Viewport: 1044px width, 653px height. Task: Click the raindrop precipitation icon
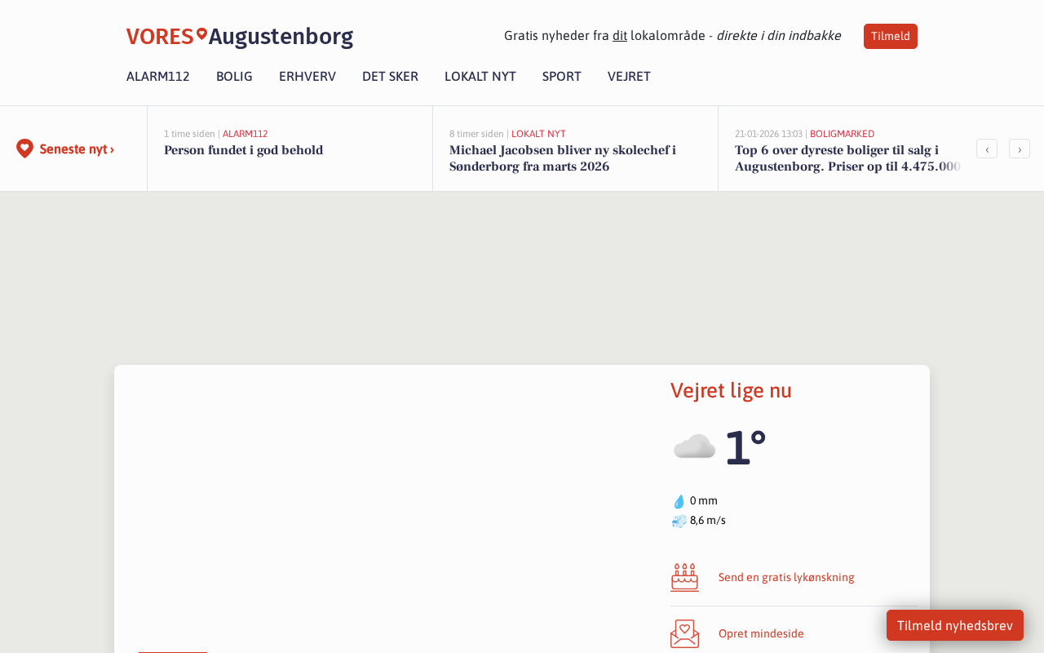(x=679, y=501)
